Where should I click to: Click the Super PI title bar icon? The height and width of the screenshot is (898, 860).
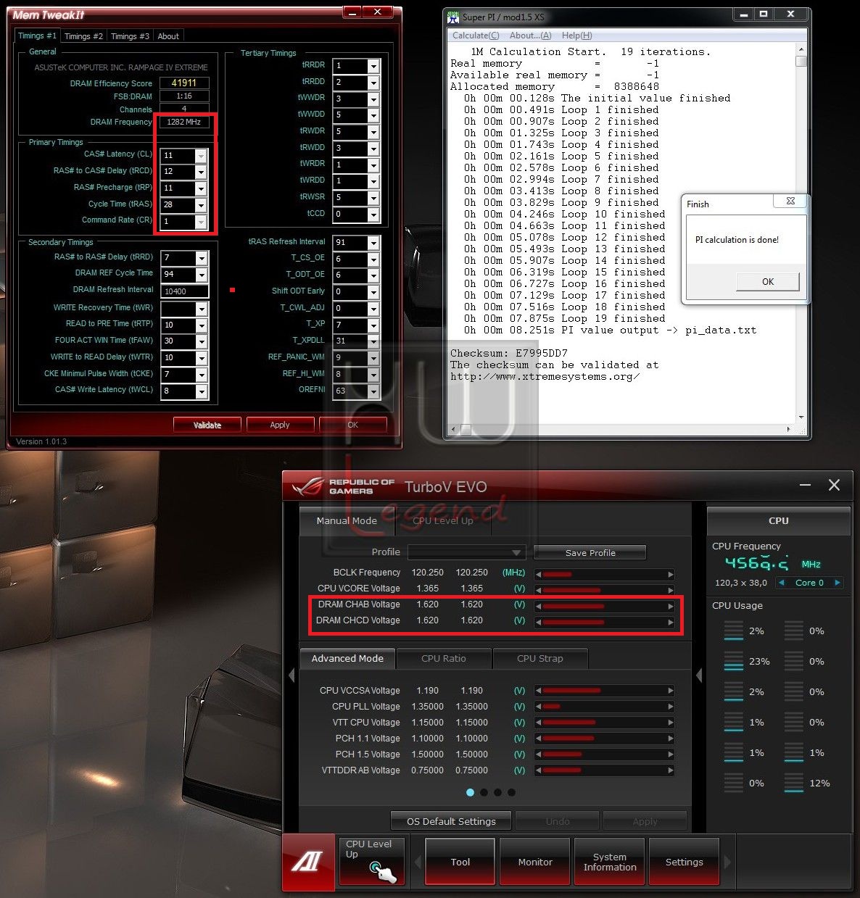click(453, 16)
